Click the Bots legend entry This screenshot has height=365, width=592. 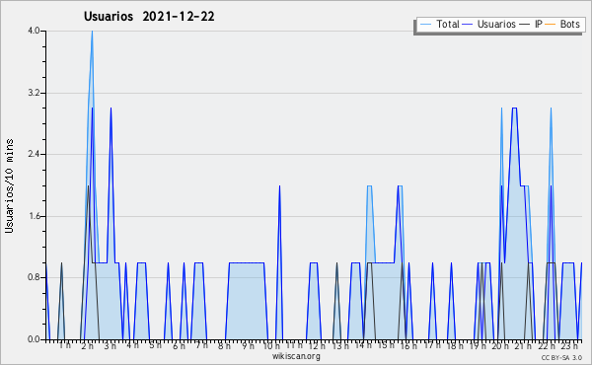point(569,24)
